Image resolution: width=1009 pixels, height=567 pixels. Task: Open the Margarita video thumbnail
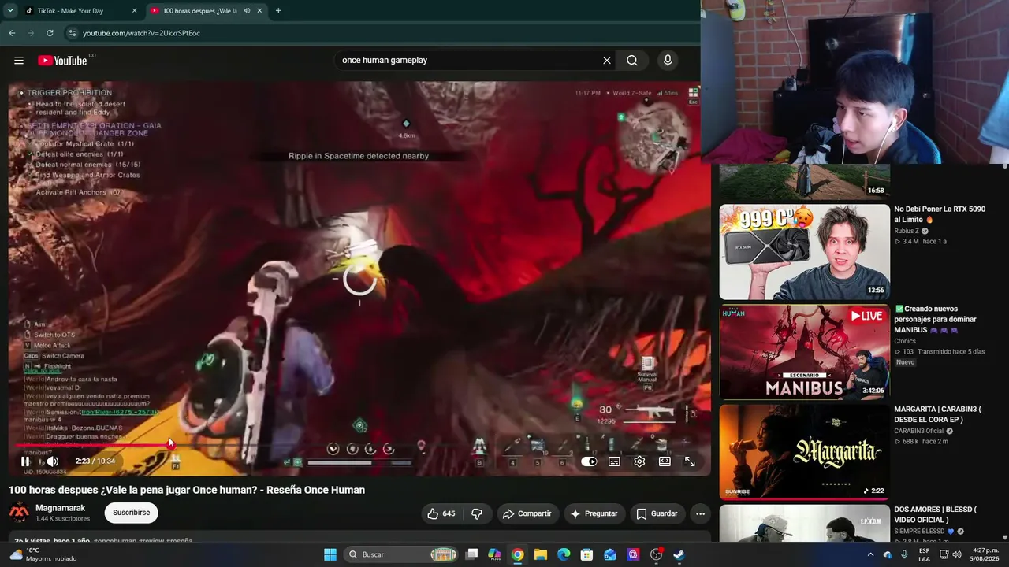804,452
